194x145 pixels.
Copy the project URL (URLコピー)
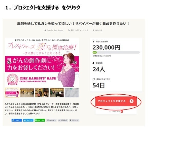coord(51,120)
